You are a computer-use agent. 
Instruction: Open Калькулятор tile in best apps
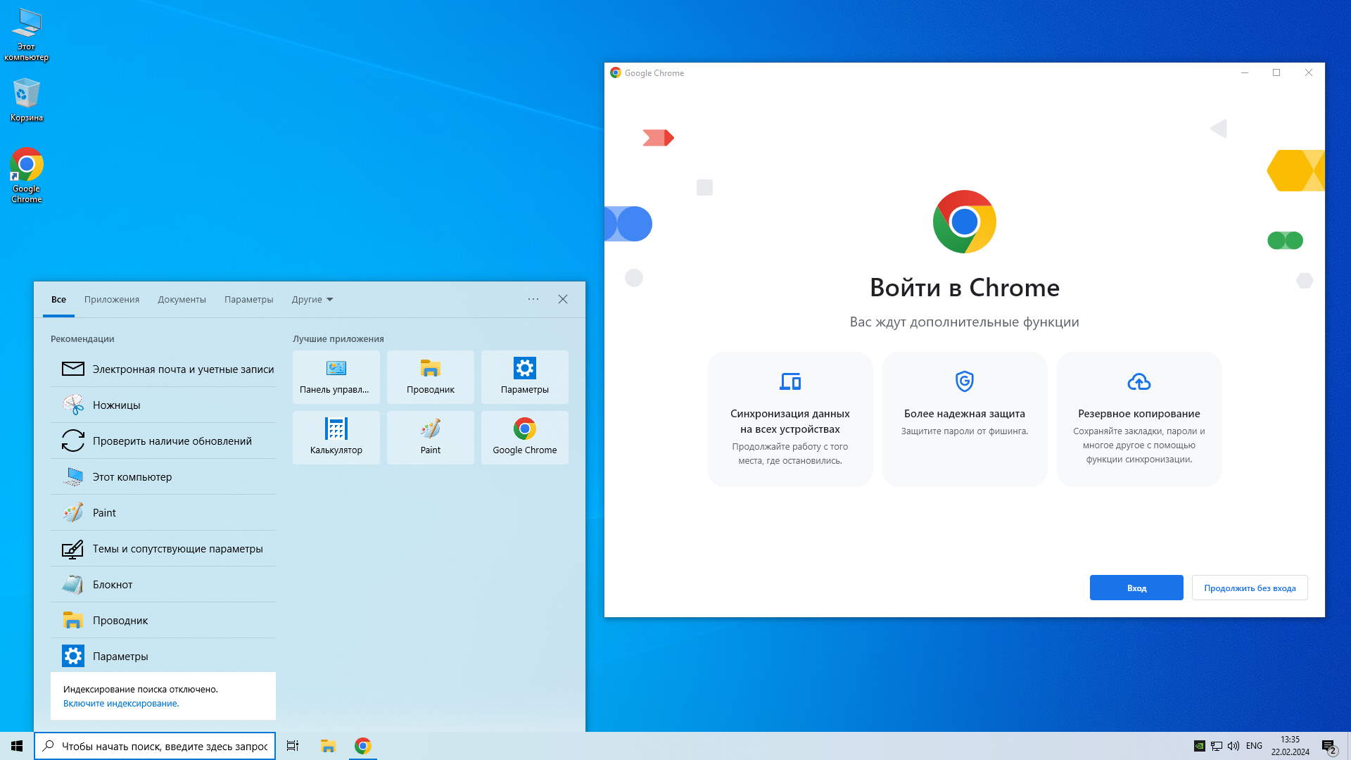pos(336,437)
